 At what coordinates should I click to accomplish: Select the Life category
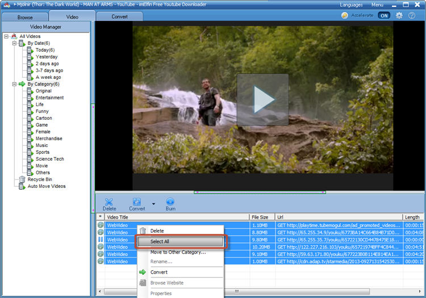point(40,104)
